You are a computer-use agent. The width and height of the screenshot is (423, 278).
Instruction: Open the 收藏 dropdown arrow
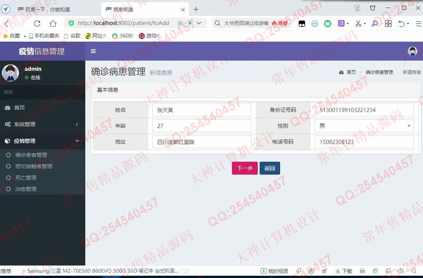(x=25, y=36)
